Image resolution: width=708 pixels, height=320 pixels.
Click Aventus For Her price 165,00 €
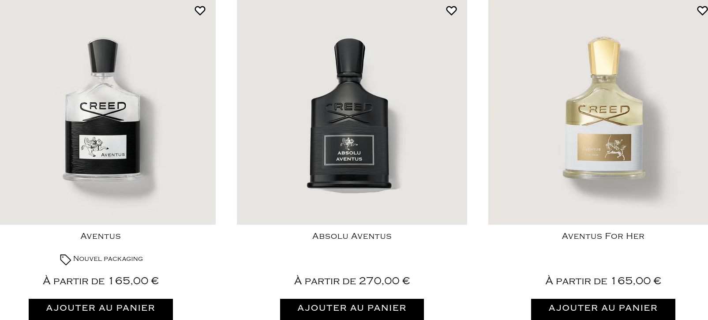click(x=603, y=281)
